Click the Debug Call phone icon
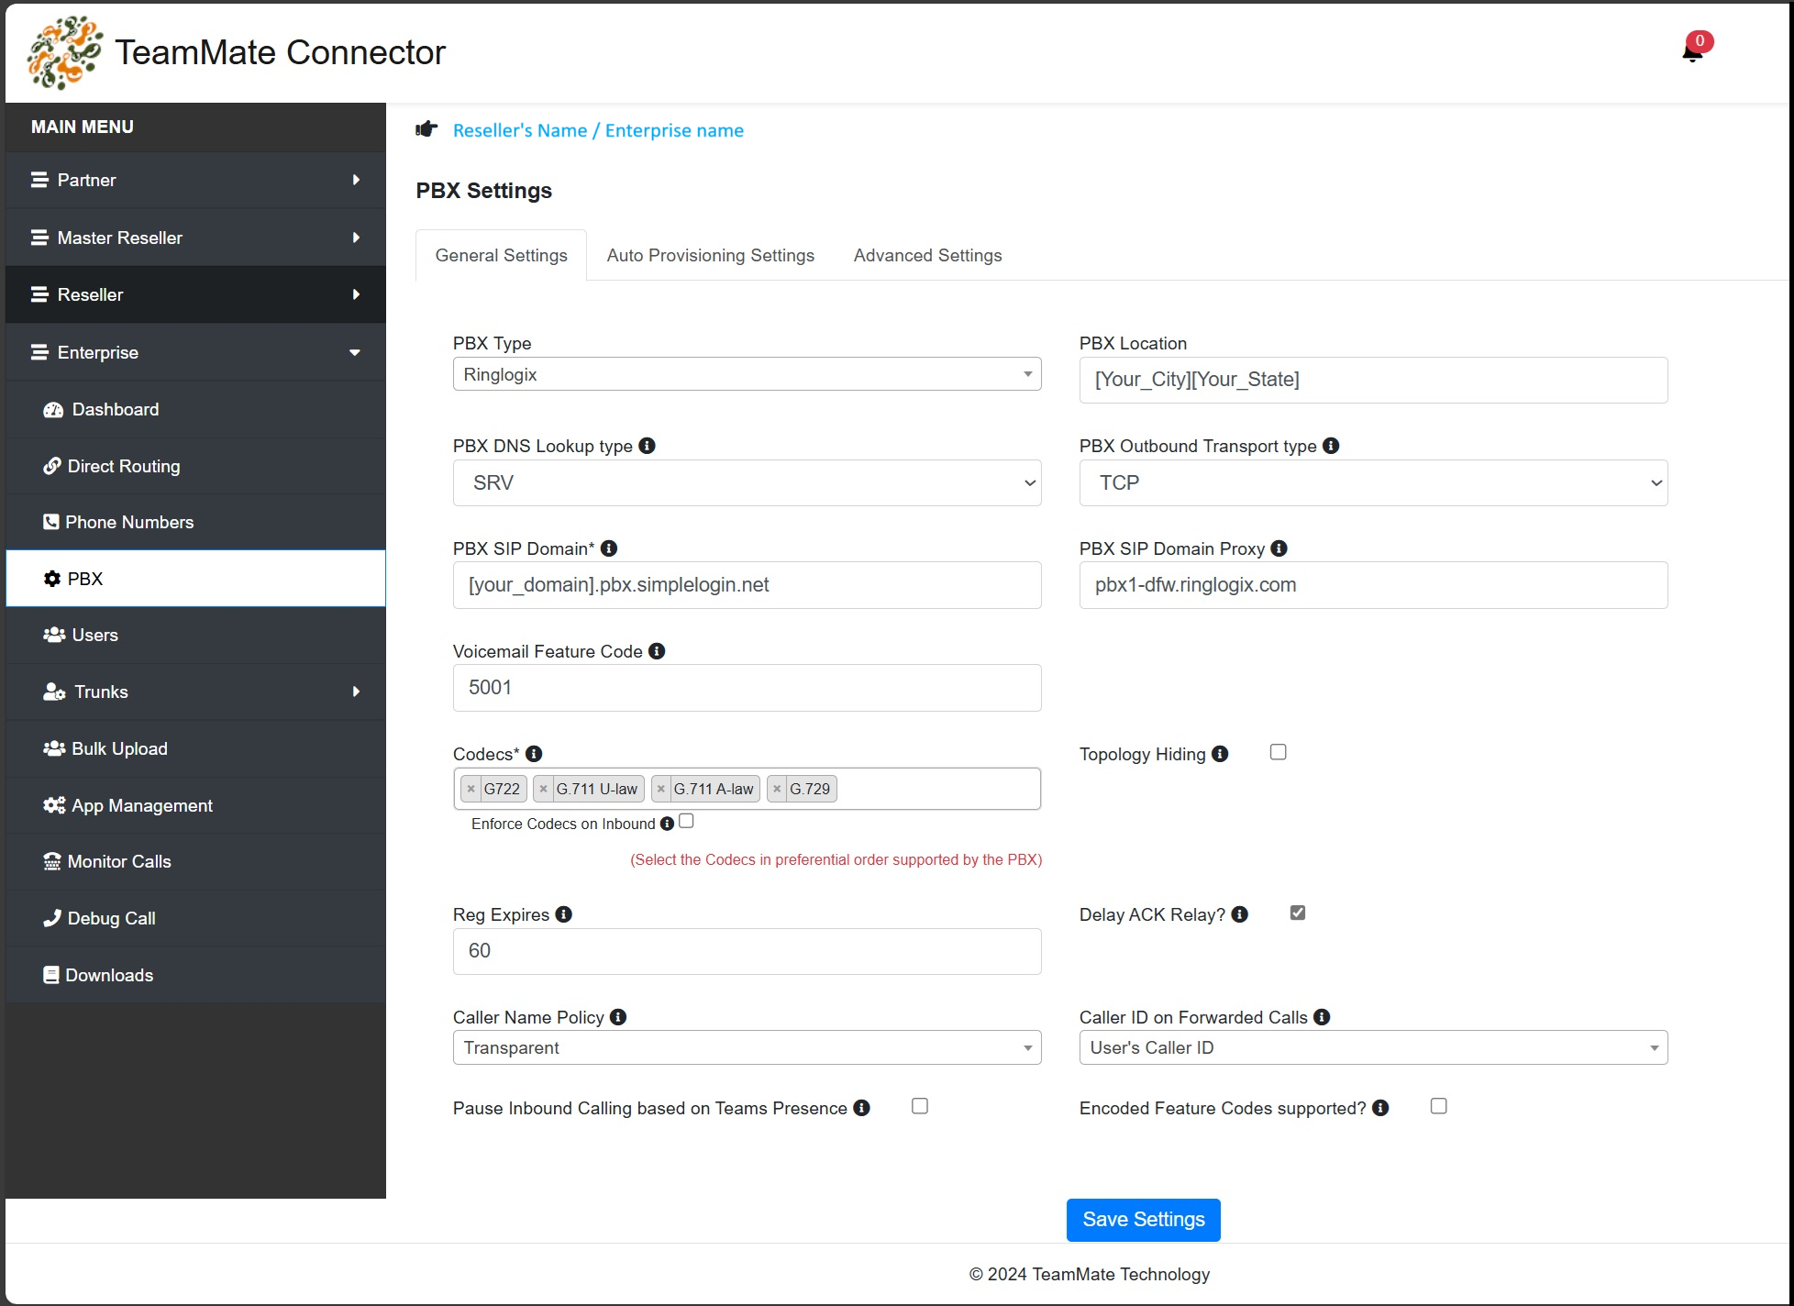 coord(52,918)
